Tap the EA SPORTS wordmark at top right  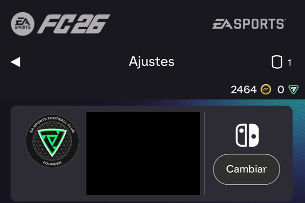pyautogui.click(x=249, y=24)
